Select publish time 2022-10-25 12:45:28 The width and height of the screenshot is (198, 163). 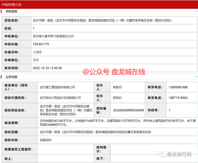tap(47, 68)
